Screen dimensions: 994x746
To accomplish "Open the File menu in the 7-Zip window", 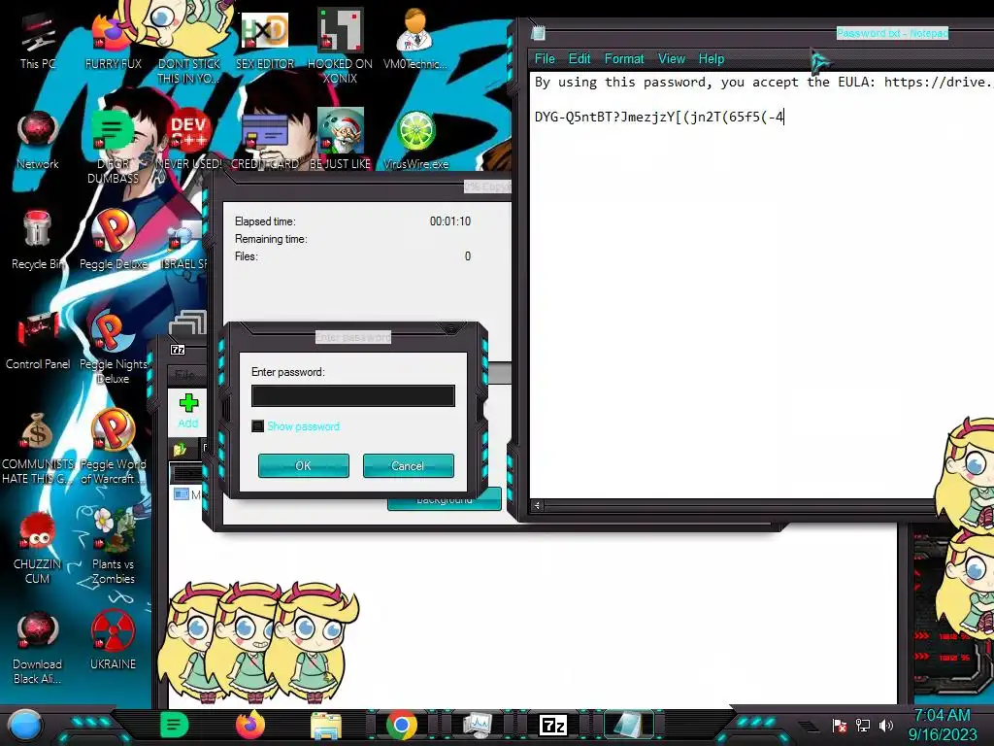I will (x=184, y=375).
